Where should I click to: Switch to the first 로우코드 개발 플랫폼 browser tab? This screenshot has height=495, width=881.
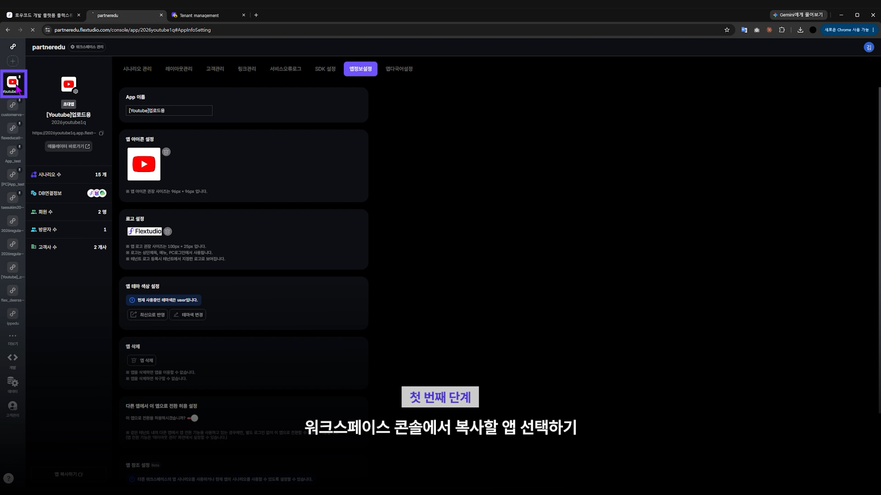coord(44,15)
